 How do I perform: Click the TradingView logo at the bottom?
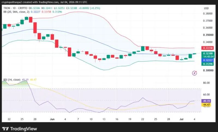20,129
